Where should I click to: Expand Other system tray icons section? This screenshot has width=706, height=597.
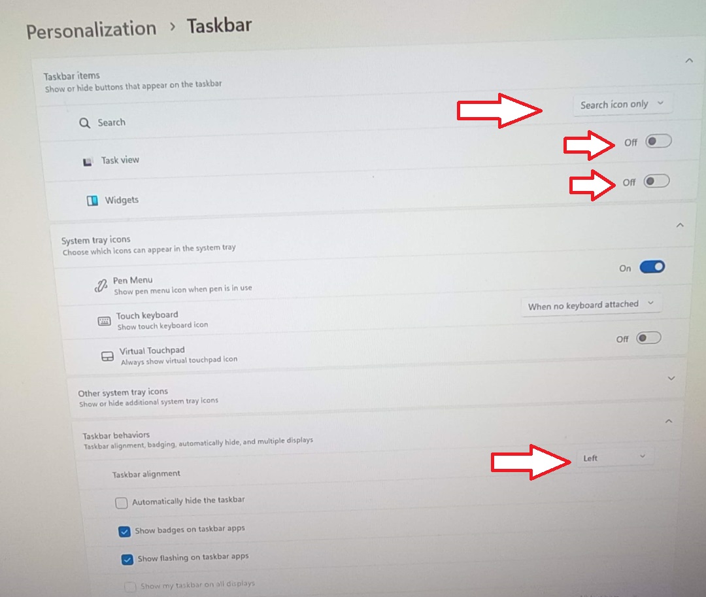(671, 378)
